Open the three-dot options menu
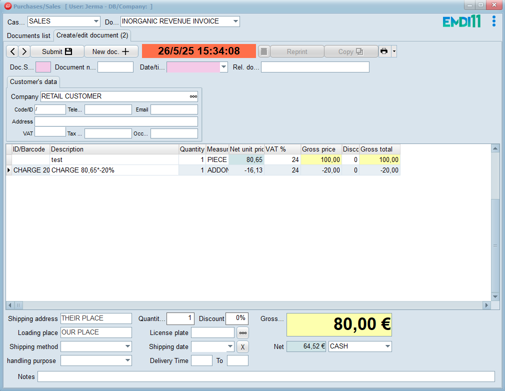Viewport: 505px width, 391px height. [x=493, y=21]
